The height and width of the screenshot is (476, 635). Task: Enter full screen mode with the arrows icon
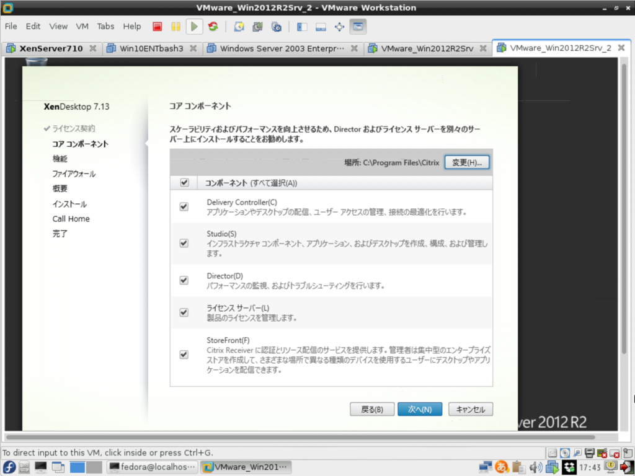[339, 27]
